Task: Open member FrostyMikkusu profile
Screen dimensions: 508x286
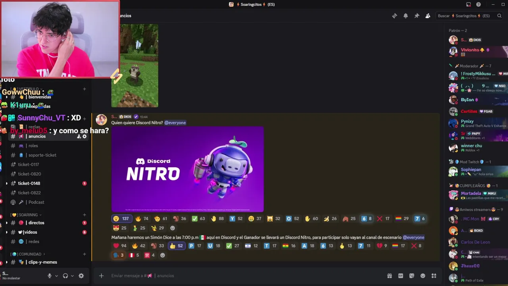Action: click(x=477, y=76)
